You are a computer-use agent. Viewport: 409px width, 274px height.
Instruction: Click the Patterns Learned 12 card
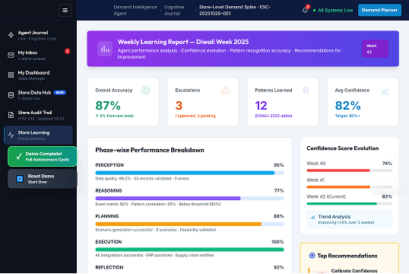click(283, 102)
